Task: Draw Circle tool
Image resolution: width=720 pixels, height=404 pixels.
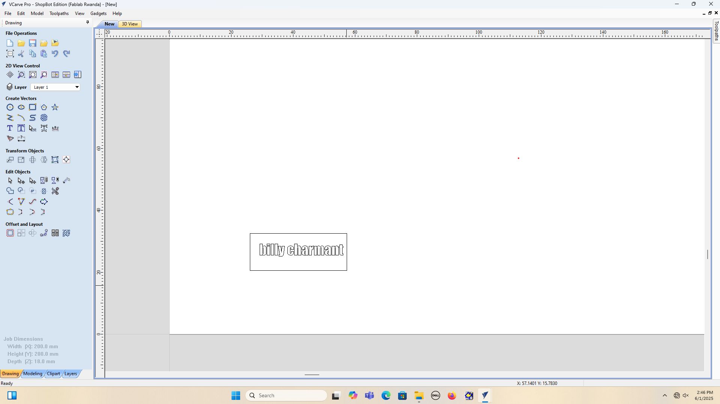Action: click(10, 107)
